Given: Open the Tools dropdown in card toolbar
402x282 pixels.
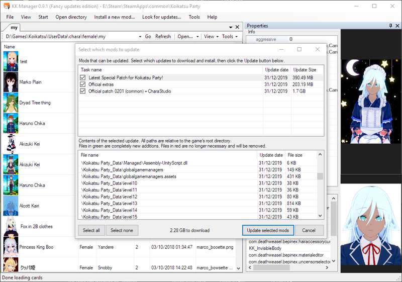Looking at the screenshot, I should [230, 36].
